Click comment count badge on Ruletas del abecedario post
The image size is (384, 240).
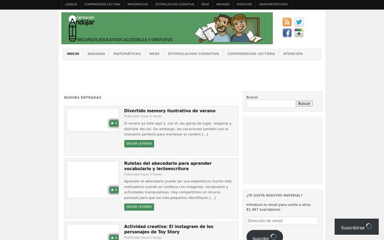[x=114, y=190]
